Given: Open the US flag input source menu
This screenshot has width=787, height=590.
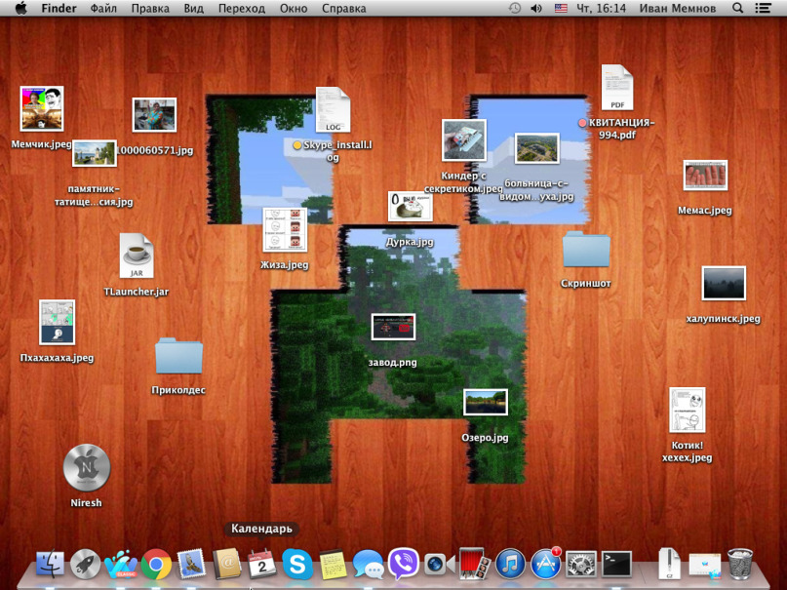Looking at the screenshot, I should 561,8.
